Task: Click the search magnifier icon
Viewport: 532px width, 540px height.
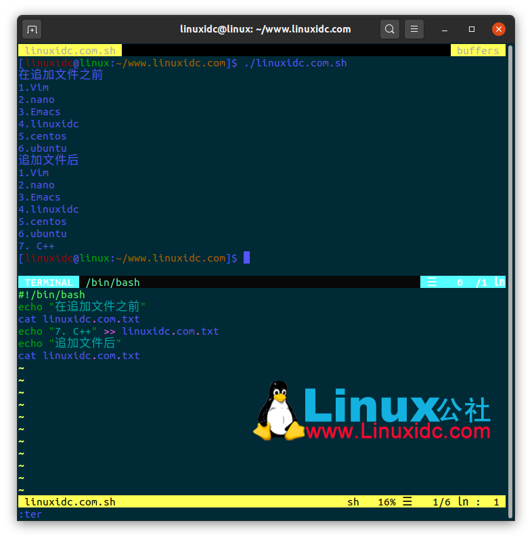Action: [390, 29]
